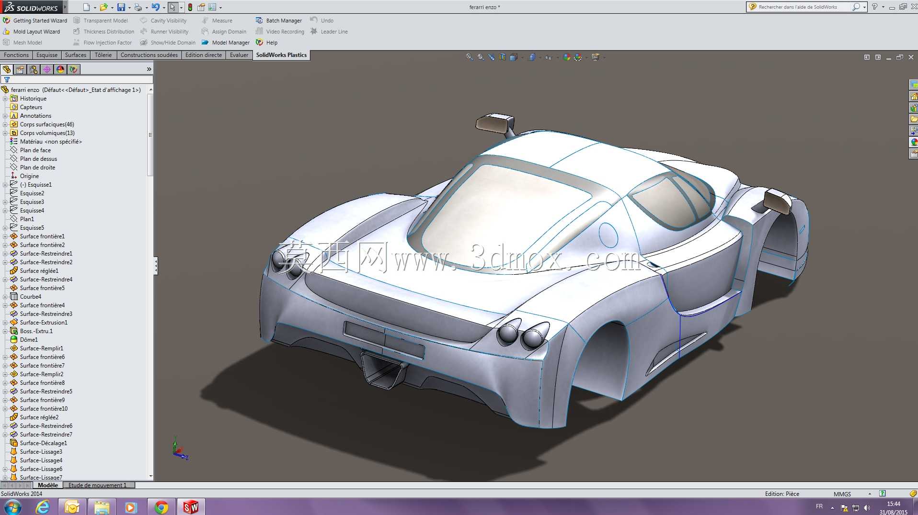Open Appearances task pane tab
The image size is (918, 515).
[x=914, y=142]
